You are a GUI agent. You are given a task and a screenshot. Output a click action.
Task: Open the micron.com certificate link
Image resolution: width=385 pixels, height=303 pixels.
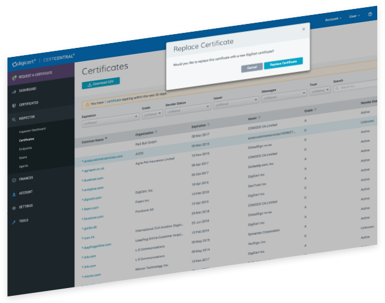point(92,275)
